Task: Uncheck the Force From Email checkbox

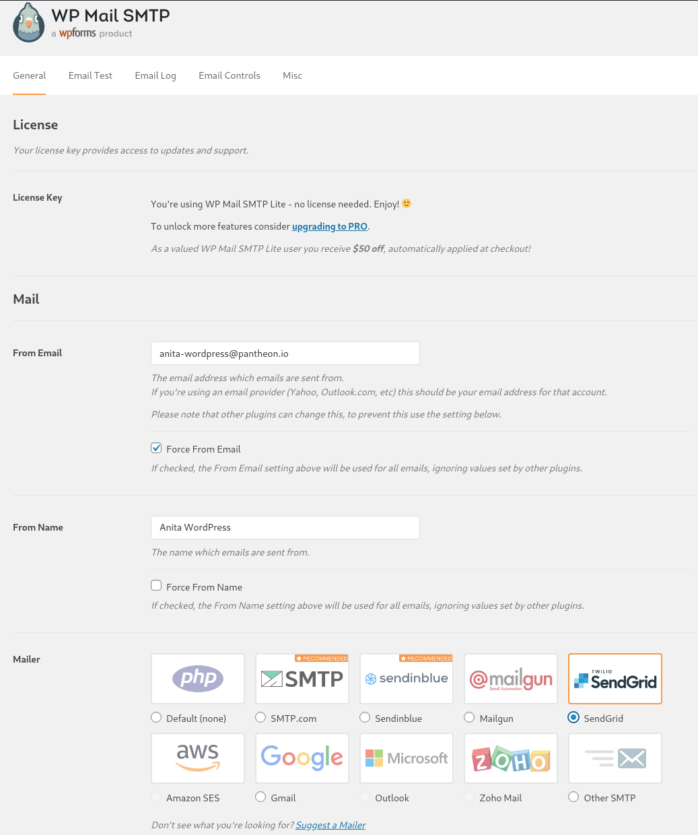Action: (155, 448)
